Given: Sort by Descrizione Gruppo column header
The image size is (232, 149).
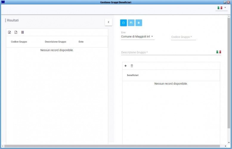Looking at the screenshot, I should point(55,42).
